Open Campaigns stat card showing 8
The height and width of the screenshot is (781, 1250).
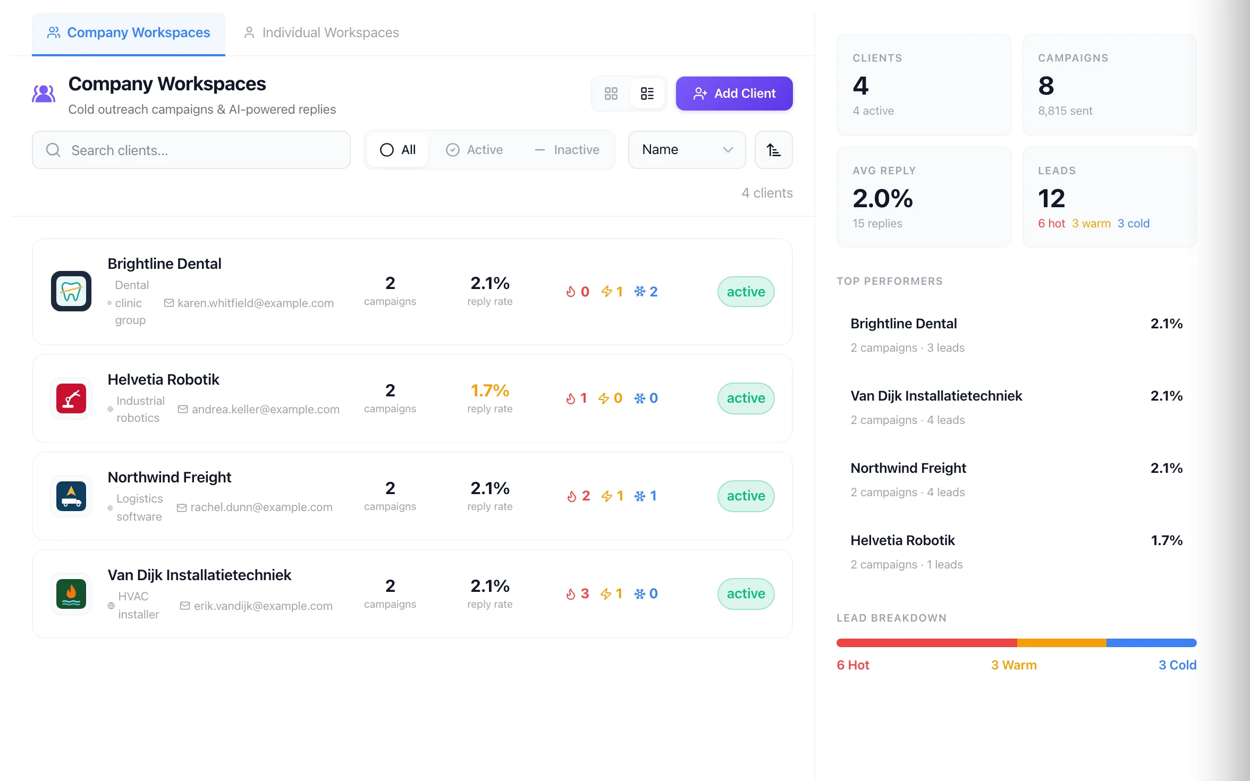[1110, 85]
